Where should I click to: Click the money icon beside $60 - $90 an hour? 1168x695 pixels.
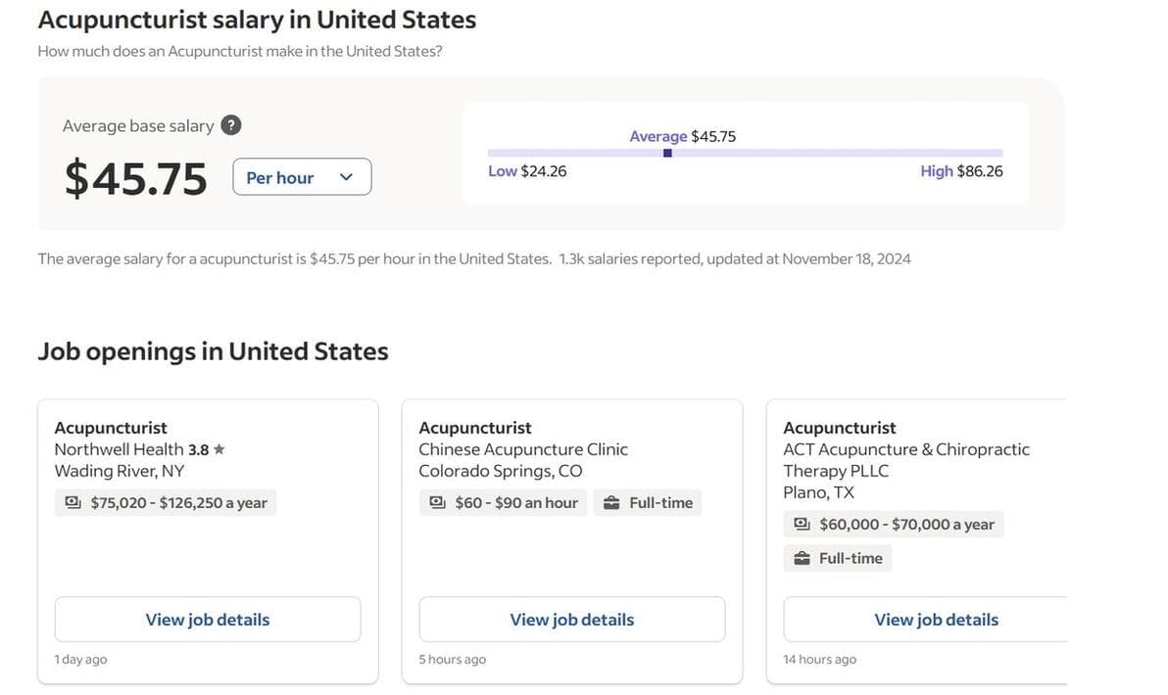(437, 502)
